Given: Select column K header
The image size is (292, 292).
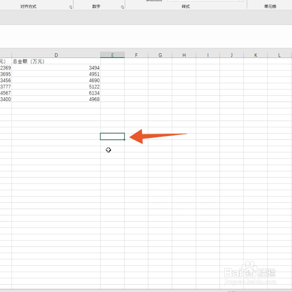Looking at the screenshot, I should click(255, 55).
